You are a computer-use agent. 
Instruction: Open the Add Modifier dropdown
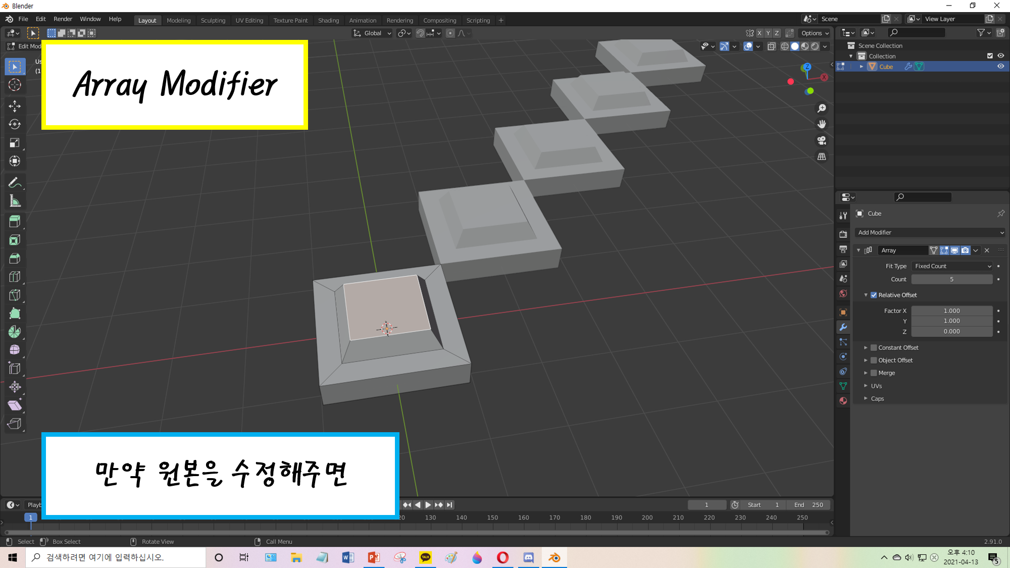930,233
